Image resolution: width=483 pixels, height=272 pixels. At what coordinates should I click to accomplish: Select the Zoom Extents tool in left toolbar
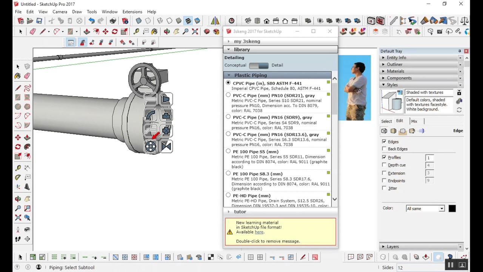tap(18, 218)
